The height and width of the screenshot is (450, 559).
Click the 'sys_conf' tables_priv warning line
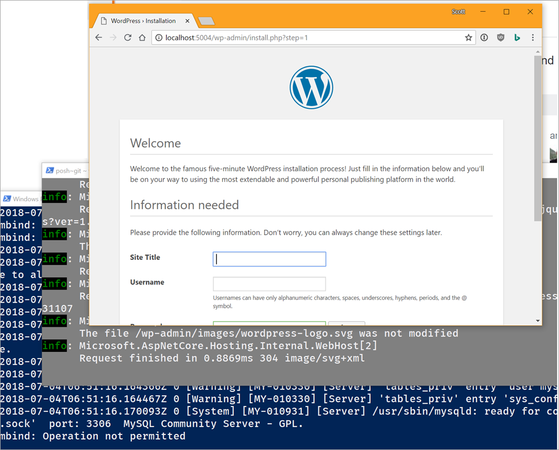[x=279, y=399]
